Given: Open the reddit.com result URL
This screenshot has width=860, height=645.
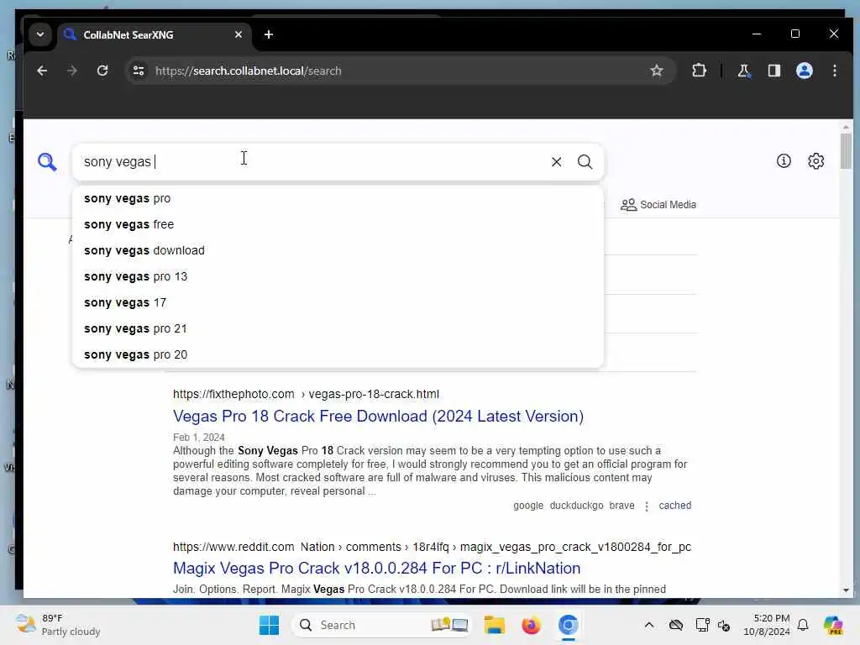Looking at the screenshot, I should (x=432, y=547).
